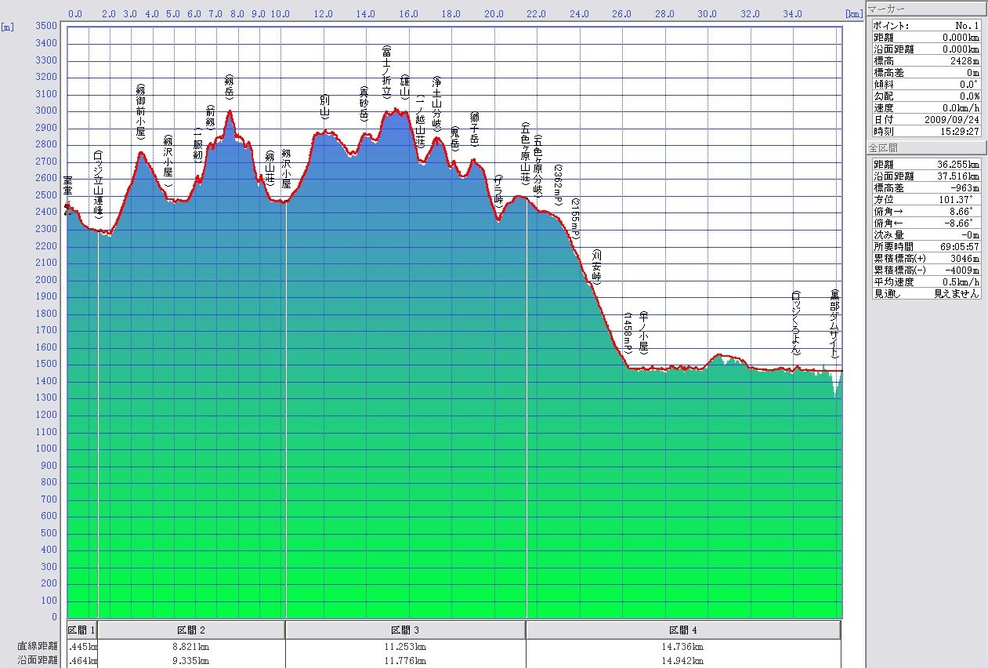Click the 区間 2 沿面距離 9.335km cell
The height and width of the screenshot is (668, 988).
191,661
